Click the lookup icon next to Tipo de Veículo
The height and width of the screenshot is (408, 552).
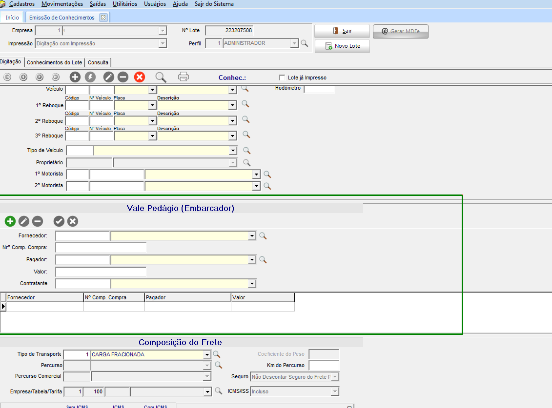point(247,151)
